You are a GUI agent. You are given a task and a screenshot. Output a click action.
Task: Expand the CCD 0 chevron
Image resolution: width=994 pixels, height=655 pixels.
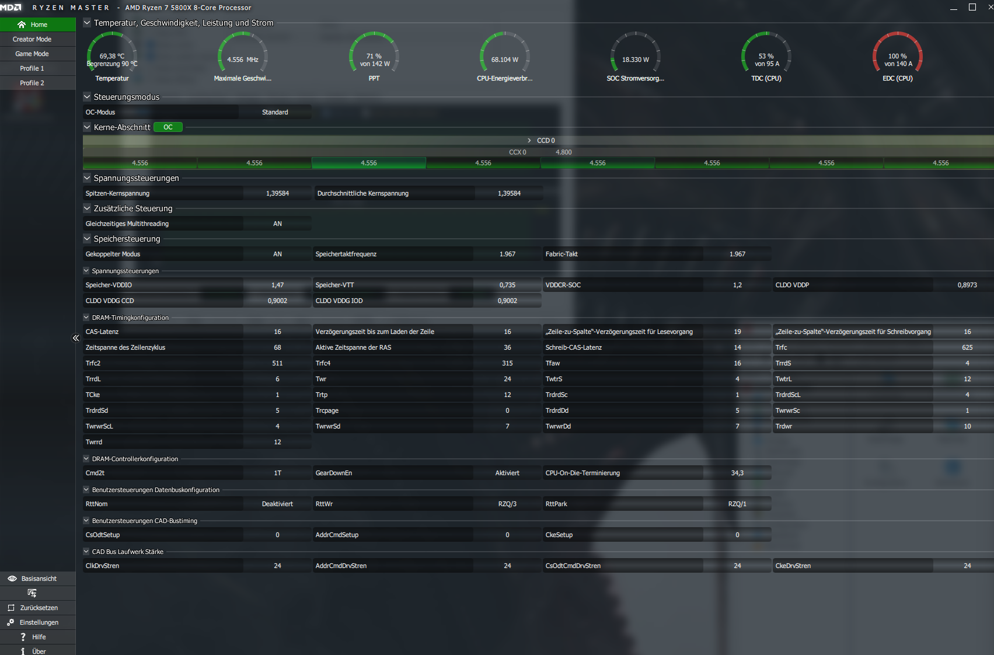pos(529,141)
